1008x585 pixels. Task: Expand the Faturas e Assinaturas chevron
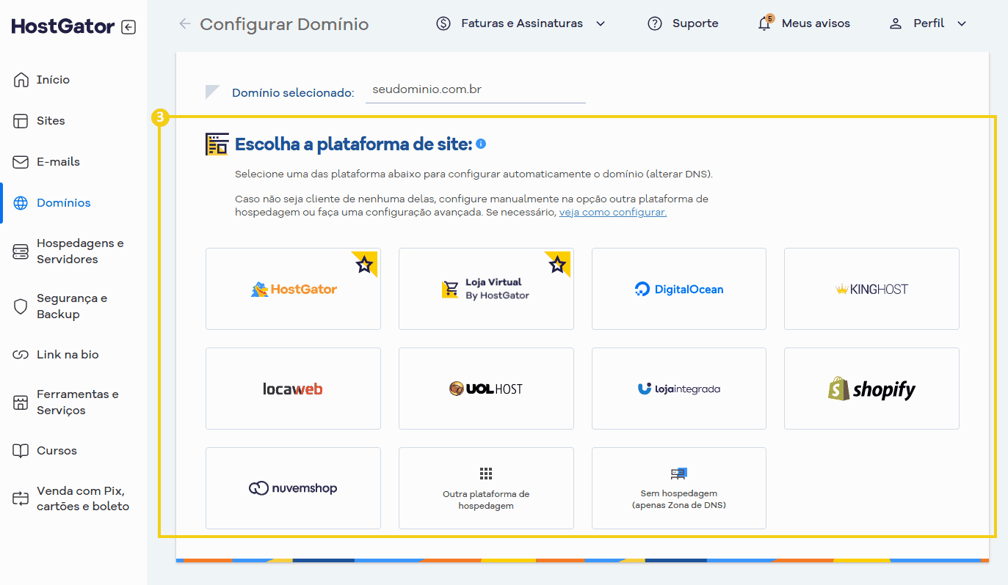601,23
